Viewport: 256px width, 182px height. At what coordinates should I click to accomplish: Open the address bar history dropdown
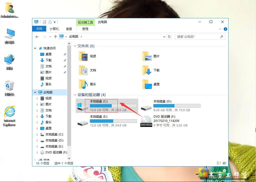(x=164, y=37)
